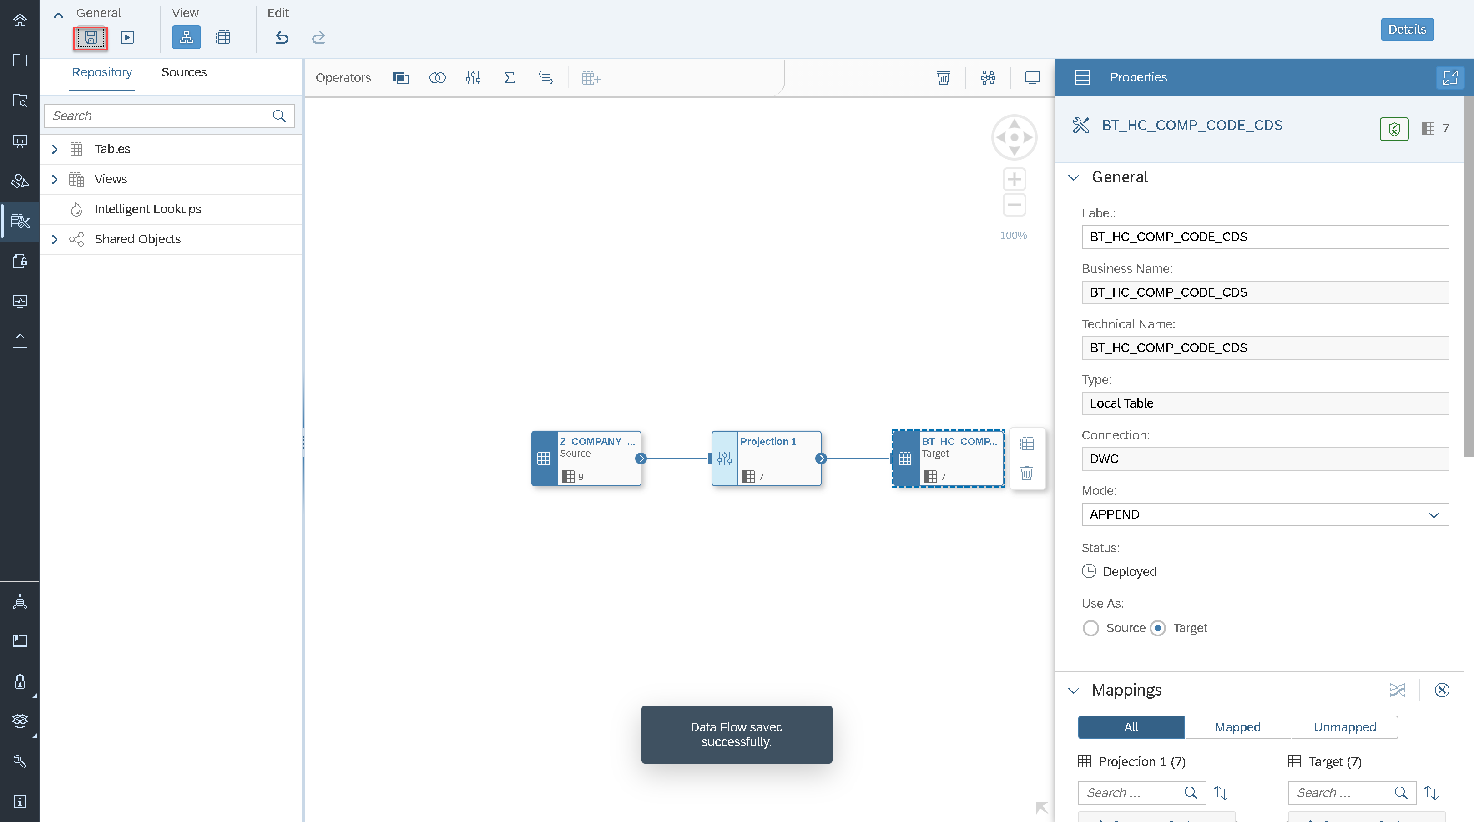
Task: Open the Security lock sidebar icon
Action: pos(20,681)
